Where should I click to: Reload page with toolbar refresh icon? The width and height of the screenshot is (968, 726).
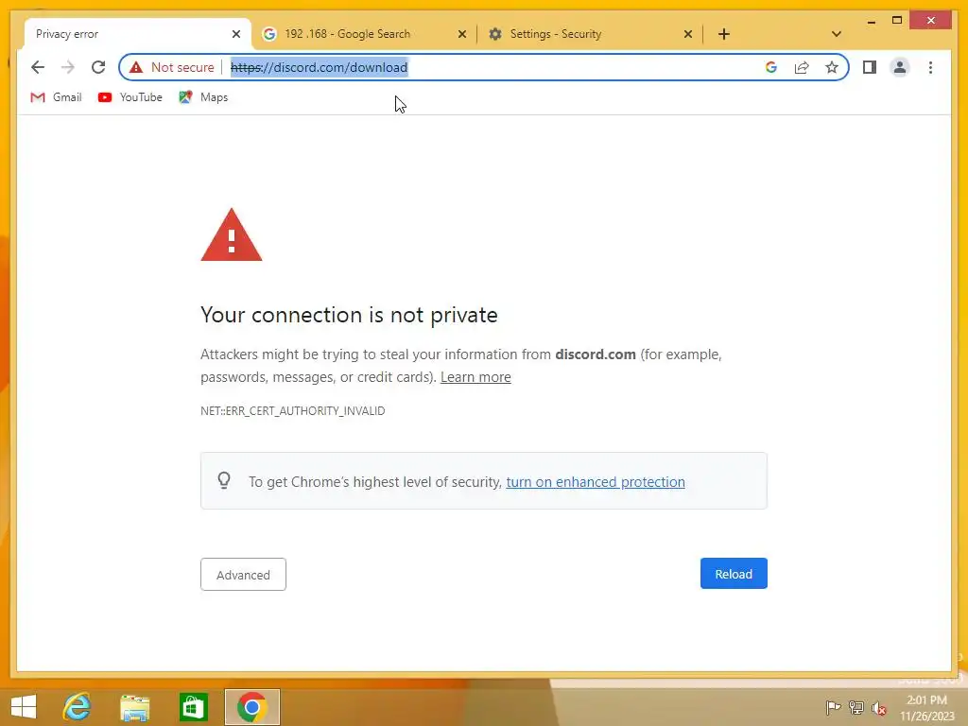tap(98, 67)
